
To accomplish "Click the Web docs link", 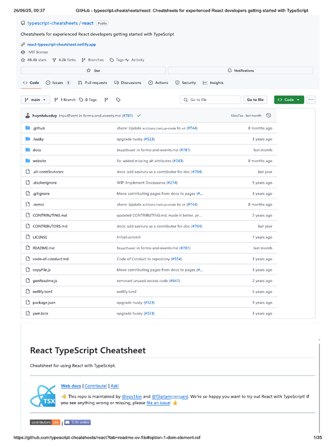I will tap(71, 386).
